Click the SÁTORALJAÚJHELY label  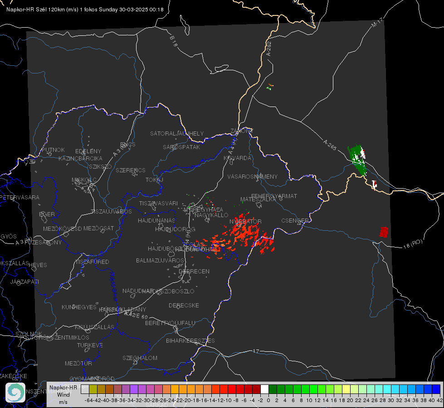pos(177,133)
